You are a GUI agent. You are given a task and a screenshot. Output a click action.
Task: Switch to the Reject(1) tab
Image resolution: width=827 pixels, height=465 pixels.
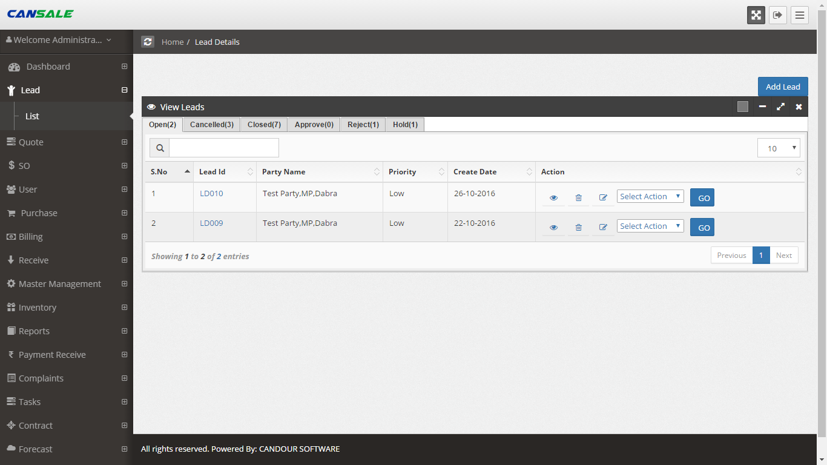363,125
